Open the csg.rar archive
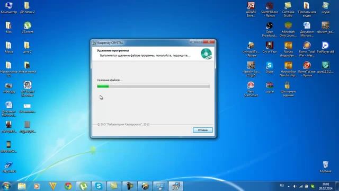Image resolution: width=339 pixels, height=191 pixels. pyautogui.click(x=270, y=87)
